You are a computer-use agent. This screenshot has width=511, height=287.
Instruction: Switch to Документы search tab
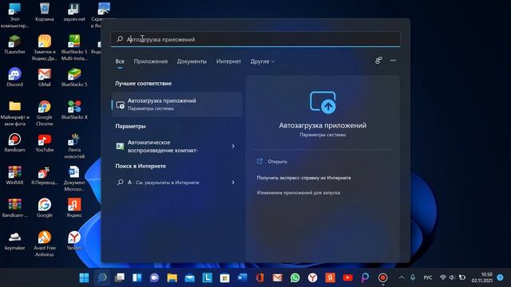(192, 61)
